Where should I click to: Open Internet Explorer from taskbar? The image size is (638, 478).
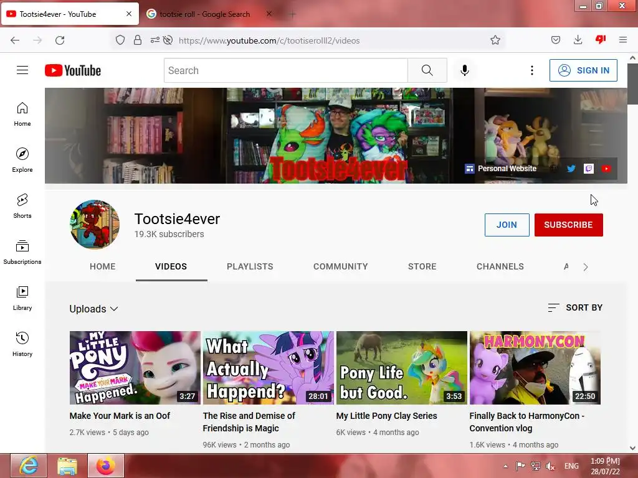click(29, 466)
